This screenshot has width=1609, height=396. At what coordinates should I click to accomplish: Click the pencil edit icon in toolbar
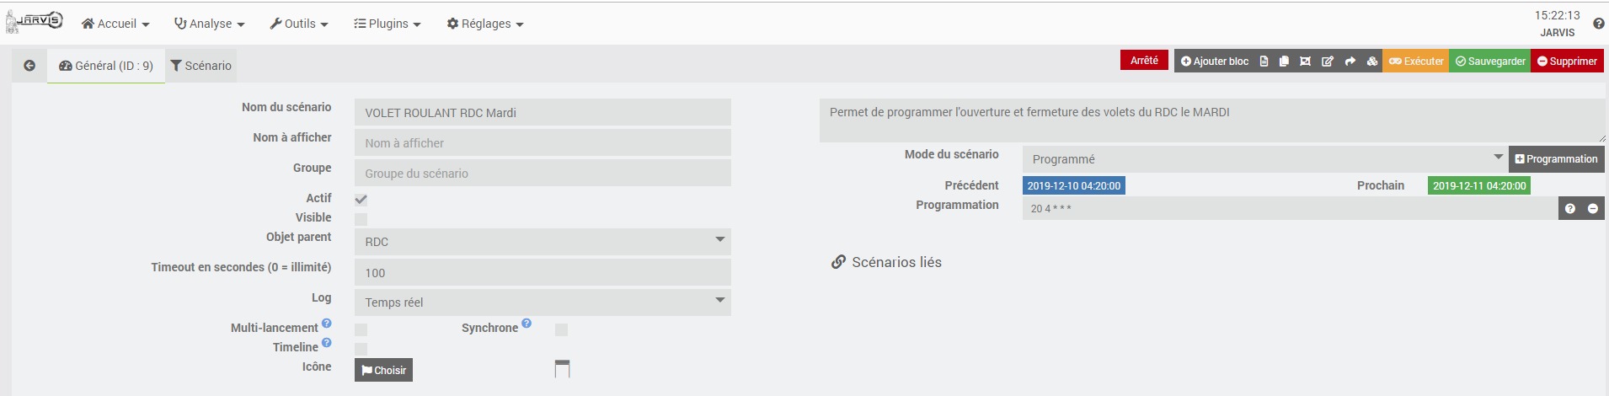pos(1328,62)
